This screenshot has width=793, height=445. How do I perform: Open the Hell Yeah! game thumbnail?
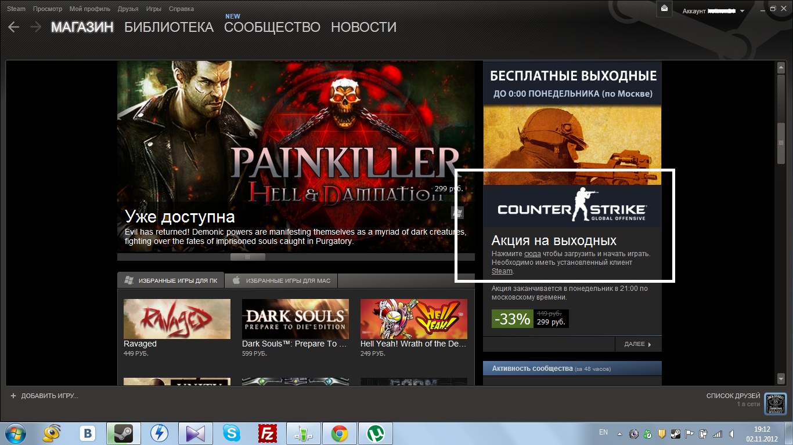tap(414, 319)
